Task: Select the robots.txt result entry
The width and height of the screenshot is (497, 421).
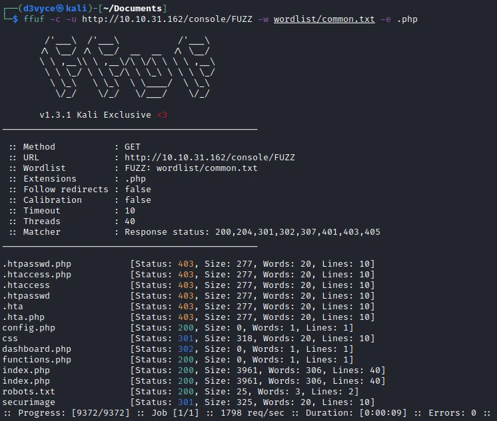Action: (29, 392)
